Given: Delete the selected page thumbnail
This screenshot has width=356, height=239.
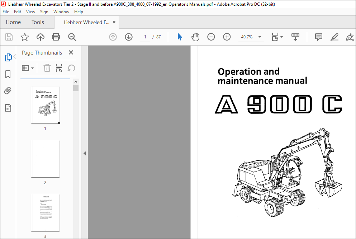Looking at the screenshot, I should (x=47, y=68).
